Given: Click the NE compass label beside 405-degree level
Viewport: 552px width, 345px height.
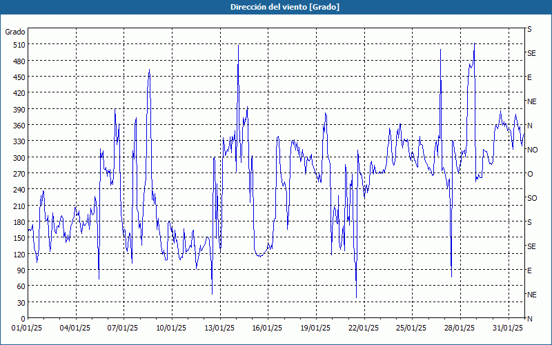Looking at the screenshot, I should pos(531,101).
